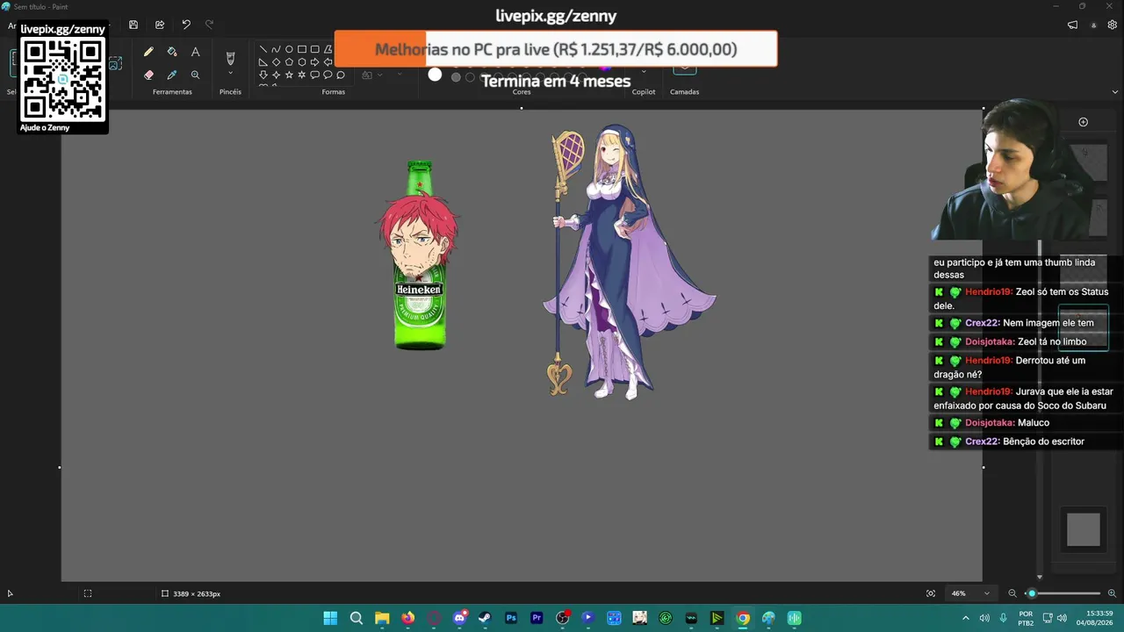Open Paint settings with the gear icon
Viewport: 1124px width, 632px height.
click(x=1113, y=25)
